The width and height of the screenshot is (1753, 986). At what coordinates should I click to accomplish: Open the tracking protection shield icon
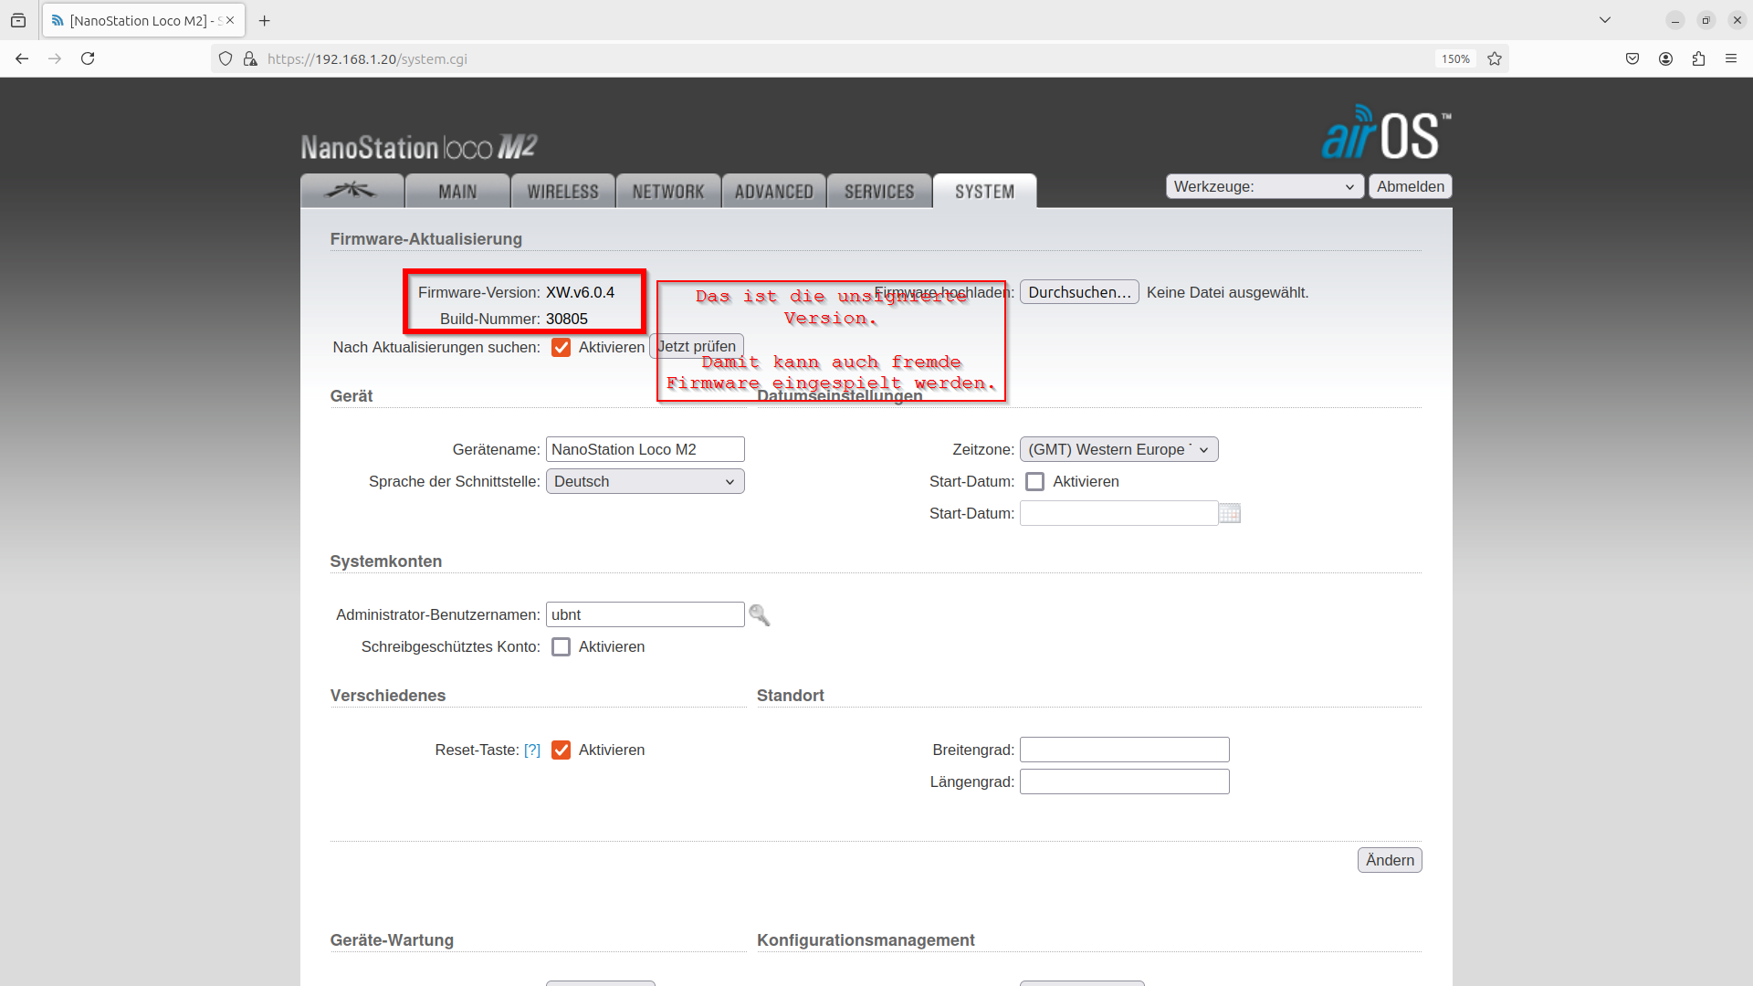[225, 58]
